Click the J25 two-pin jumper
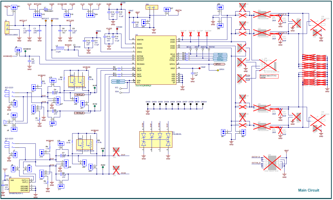 click(143, 22)
